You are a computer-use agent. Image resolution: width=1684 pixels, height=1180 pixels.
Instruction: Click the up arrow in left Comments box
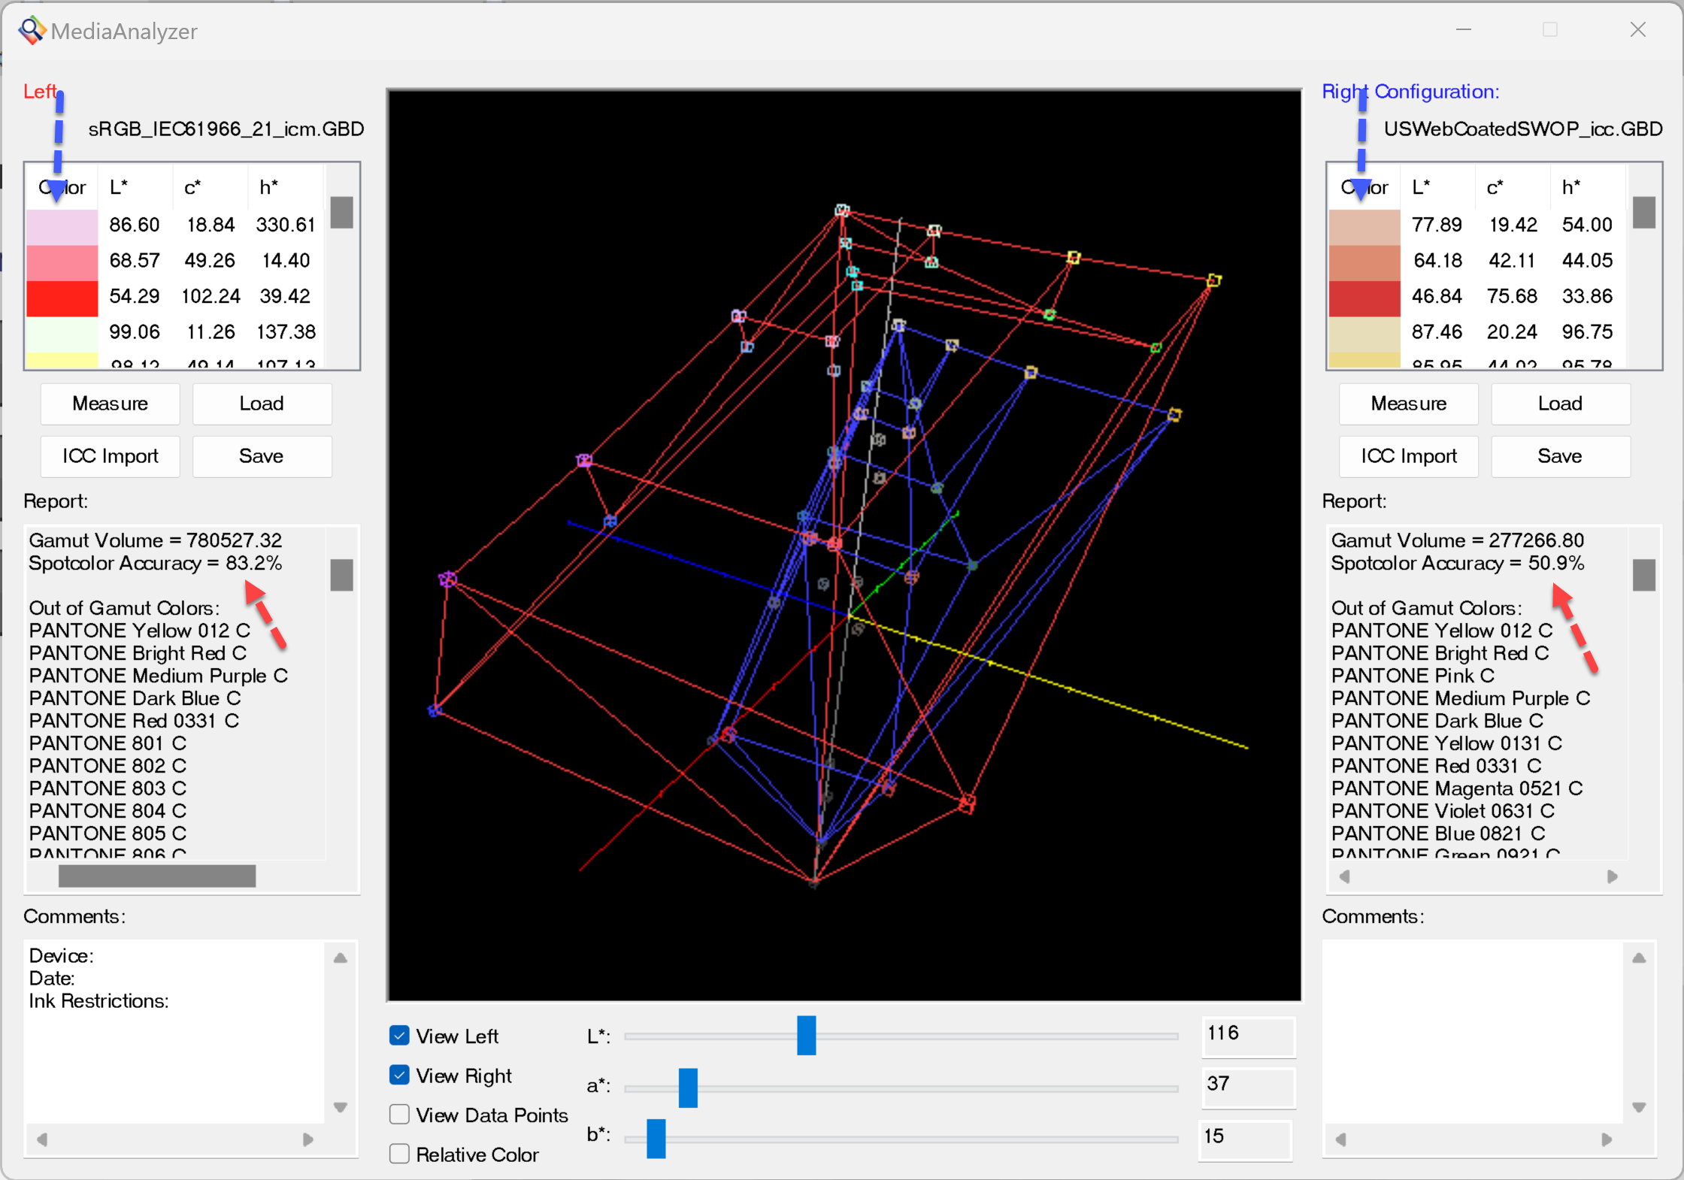tap(341, 958)
